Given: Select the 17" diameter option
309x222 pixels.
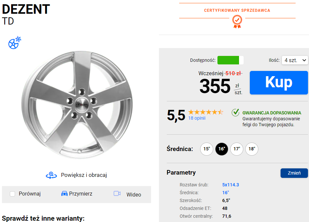Looking at the screenshot, I should pyautogui.click(x=237, y=149).
